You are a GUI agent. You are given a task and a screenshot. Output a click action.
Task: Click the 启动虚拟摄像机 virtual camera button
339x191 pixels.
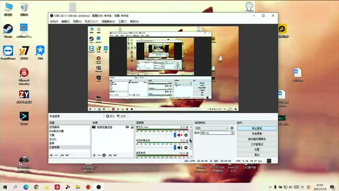coord(257,139)
